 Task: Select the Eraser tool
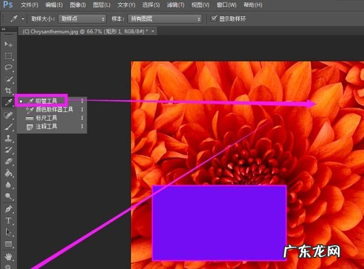[x=8, y=162]
